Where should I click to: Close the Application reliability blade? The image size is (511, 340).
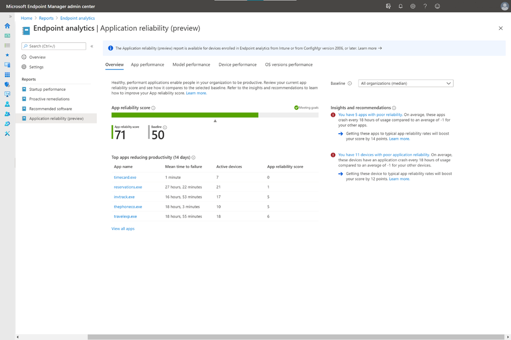(501, 28)
